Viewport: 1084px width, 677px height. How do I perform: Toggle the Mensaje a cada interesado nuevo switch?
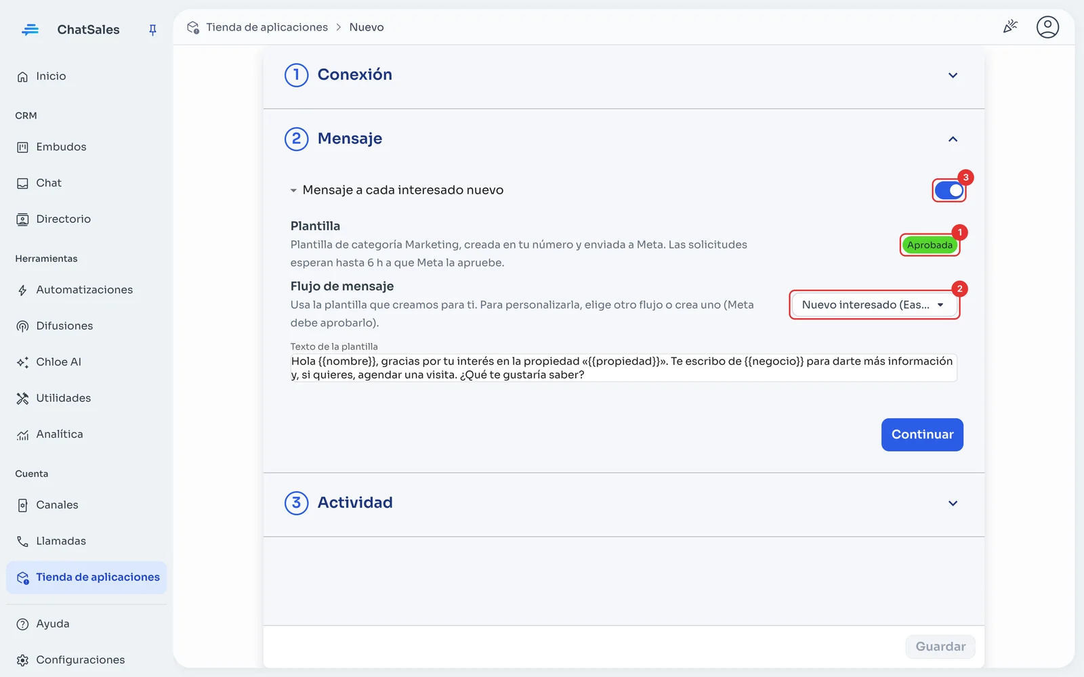(x=948, y=191)
